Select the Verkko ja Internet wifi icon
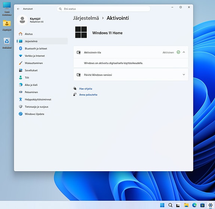 coord(21,56)
